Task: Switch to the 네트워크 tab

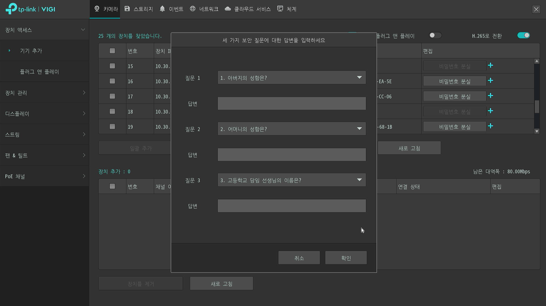Action: point(204,9)
